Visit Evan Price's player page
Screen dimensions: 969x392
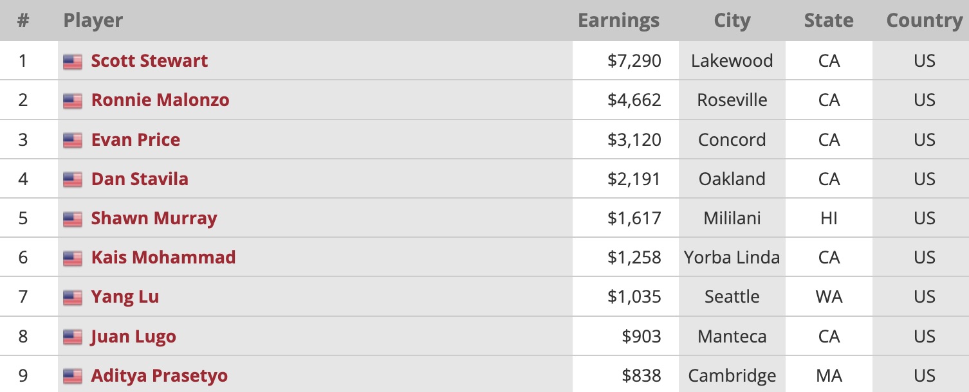click(x=136, y=140)
